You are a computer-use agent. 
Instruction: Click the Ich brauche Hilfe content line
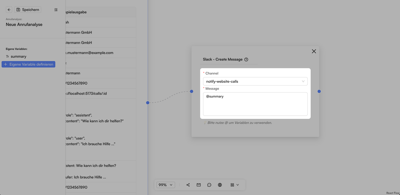90,144
